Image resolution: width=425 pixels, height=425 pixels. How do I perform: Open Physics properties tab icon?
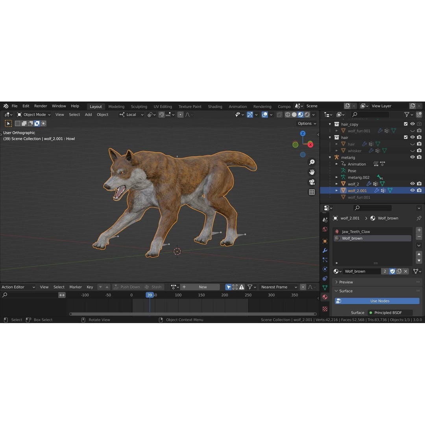click(x=325, y=269)
